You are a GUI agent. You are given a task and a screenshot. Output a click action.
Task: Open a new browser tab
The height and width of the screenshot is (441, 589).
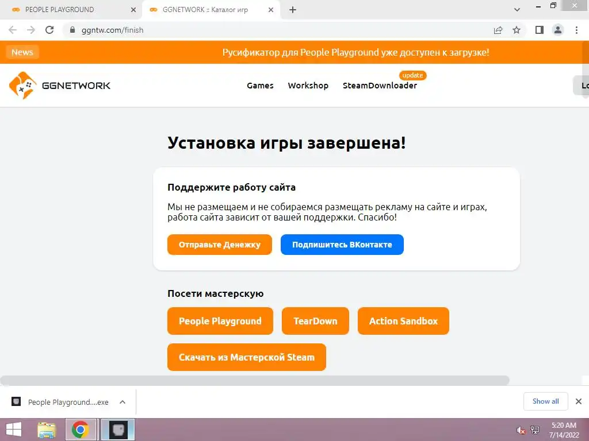pyautogui.click(x=293, y=10)
